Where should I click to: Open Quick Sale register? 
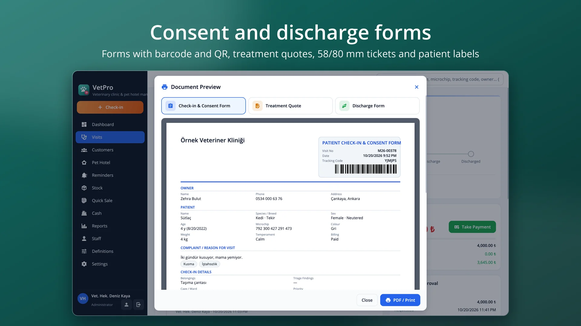click(110, 200)
